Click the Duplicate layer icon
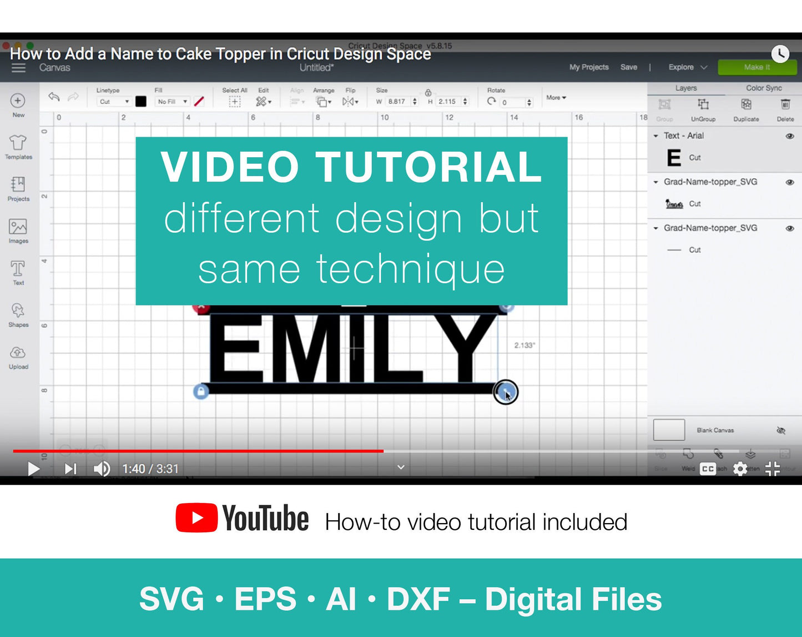This screenshot has height=637, width=802. point(746,105)
